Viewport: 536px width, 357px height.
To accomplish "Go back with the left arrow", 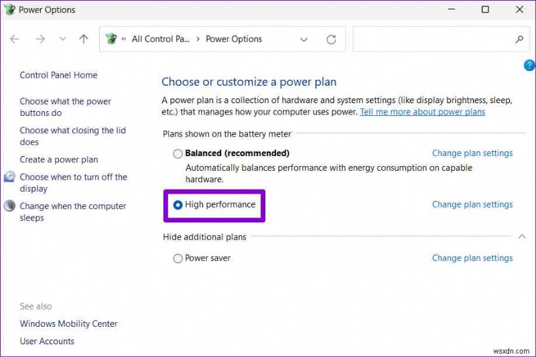I will 15,39.
